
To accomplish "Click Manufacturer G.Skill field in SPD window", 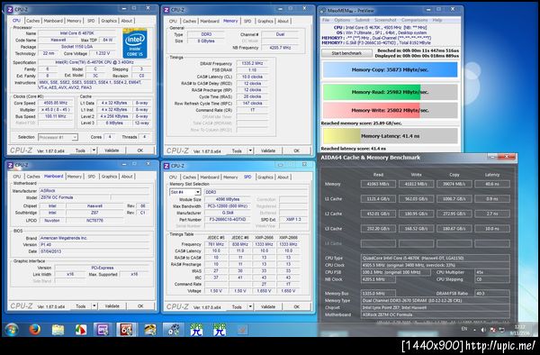I will 228,213.
